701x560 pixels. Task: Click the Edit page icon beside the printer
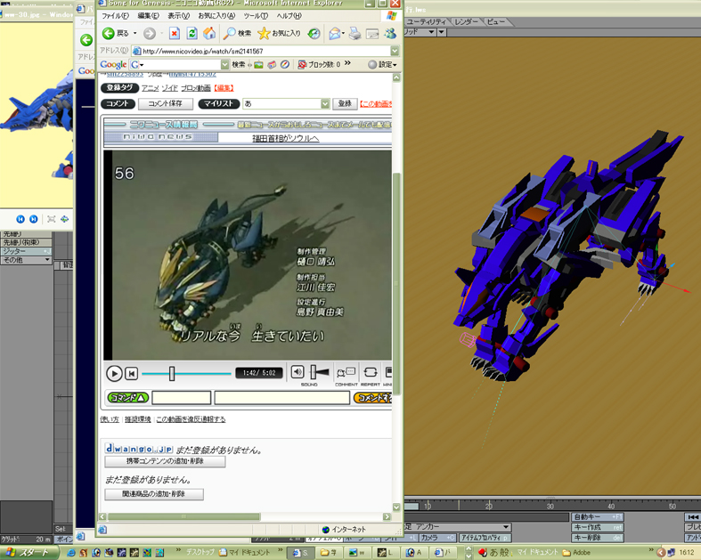372,34
